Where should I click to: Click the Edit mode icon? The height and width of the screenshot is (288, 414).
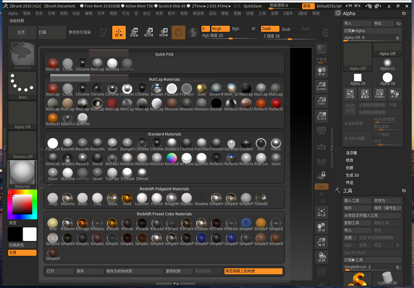tap(103, 32)
